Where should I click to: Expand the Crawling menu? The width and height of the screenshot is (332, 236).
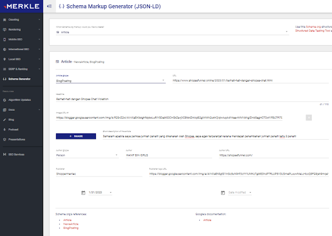pyautogui.click(x=39, y=20)
